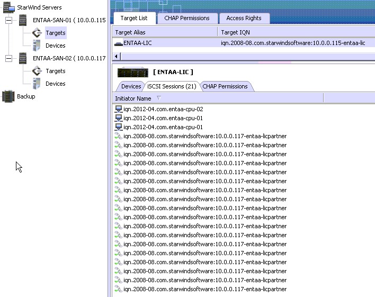This screenshot has height=297, width=375.
Task: Select the ENTAA-SAN-02 server label
Action: pos(69,58)
